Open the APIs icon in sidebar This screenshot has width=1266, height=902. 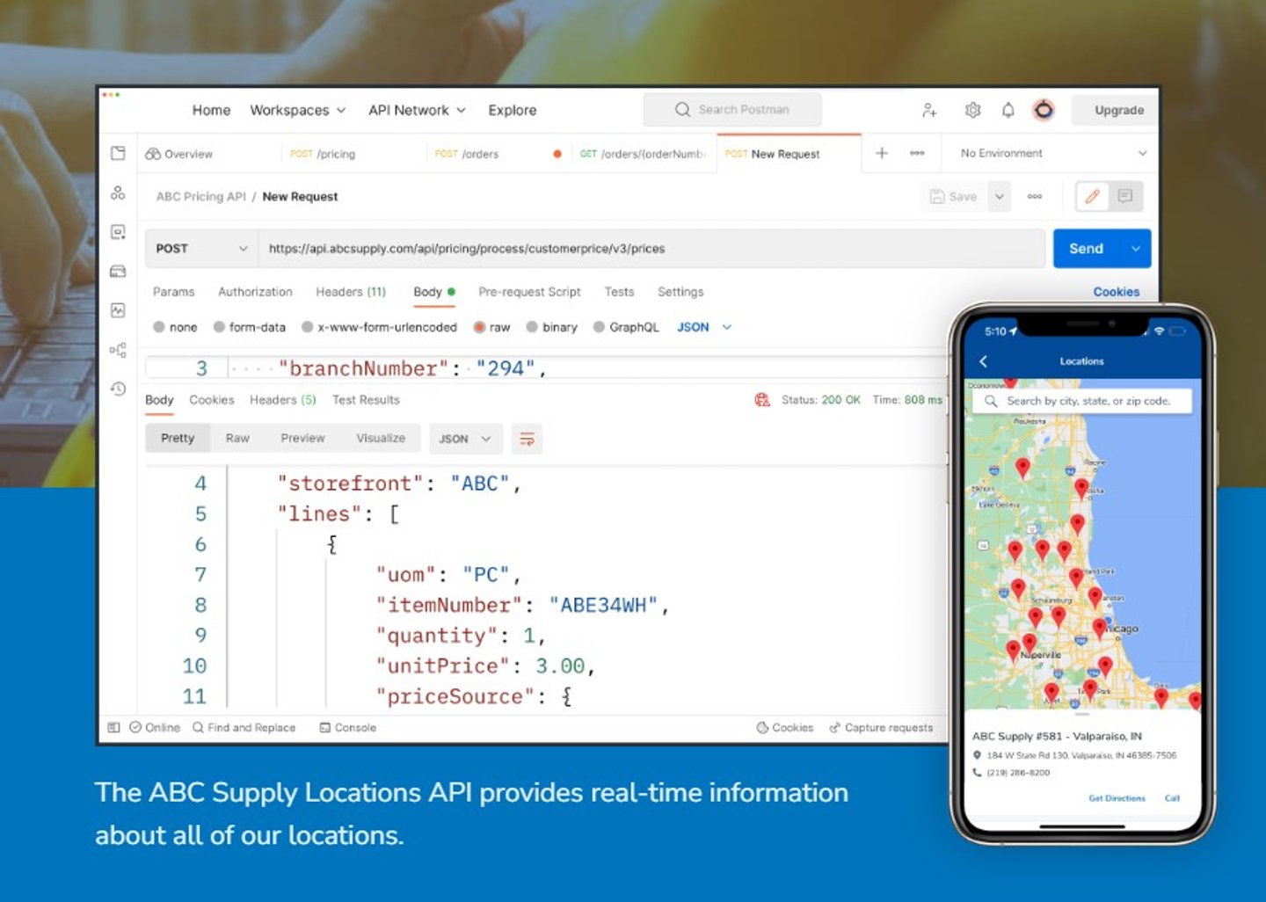118,193
